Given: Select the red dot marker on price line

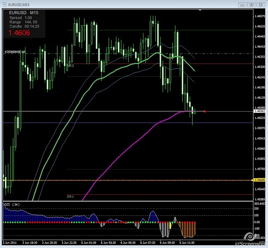Looking at the screenshot, I should coord(205,112).
